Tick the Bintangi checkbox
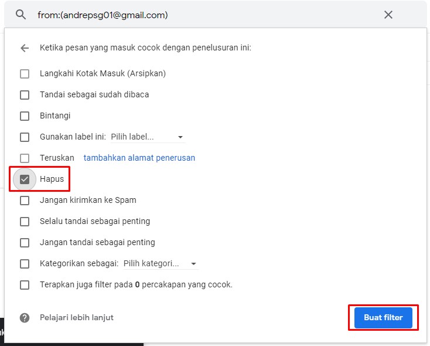This screenshot has height=346, width=430. pos(25,116)
